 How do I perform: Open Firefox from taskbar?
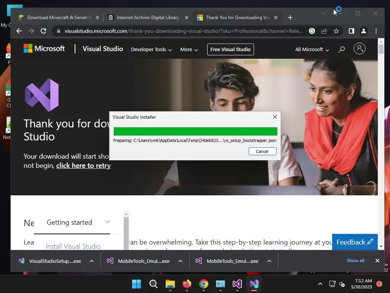(187, 284)
